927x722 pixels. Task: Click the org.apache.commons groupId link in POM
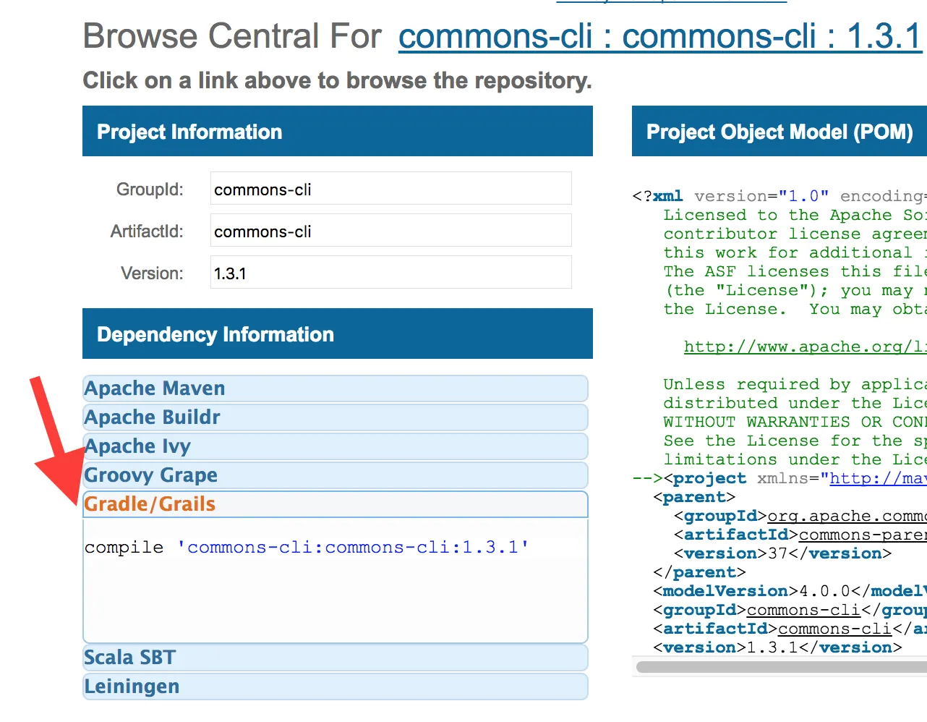pyautogui.click(x=846, y=517)
